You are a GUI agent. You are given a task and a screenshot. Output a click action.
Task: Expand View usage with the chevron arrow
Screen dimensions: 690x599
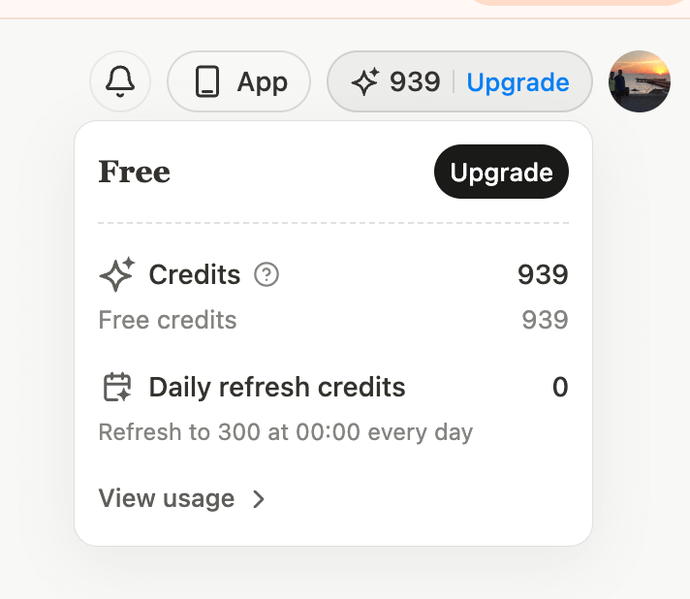coord(259,499)
